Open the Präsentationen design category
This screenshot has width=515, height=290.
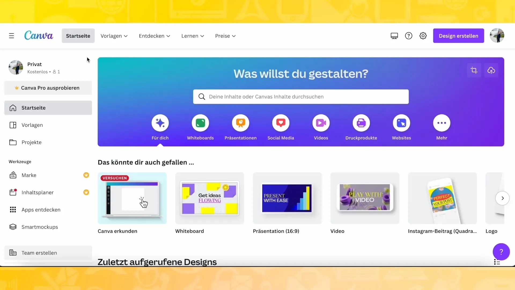coord(240,123)
